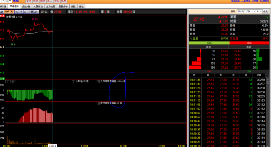Click the 總量 value 39279 in quote panel
Screen dimensions: 271x147
tap(264, 21)
